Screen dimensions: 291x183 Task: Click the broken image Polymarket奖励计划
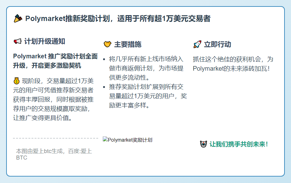[x=128, y=140]
